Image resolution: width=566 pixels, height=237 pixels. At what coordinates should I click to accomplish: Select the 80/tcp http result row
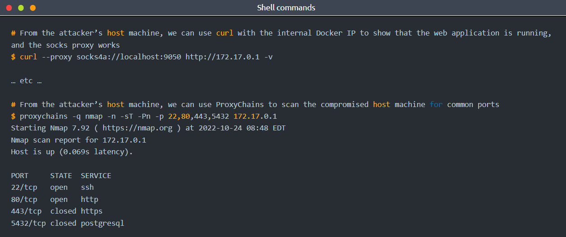point(55,199)
